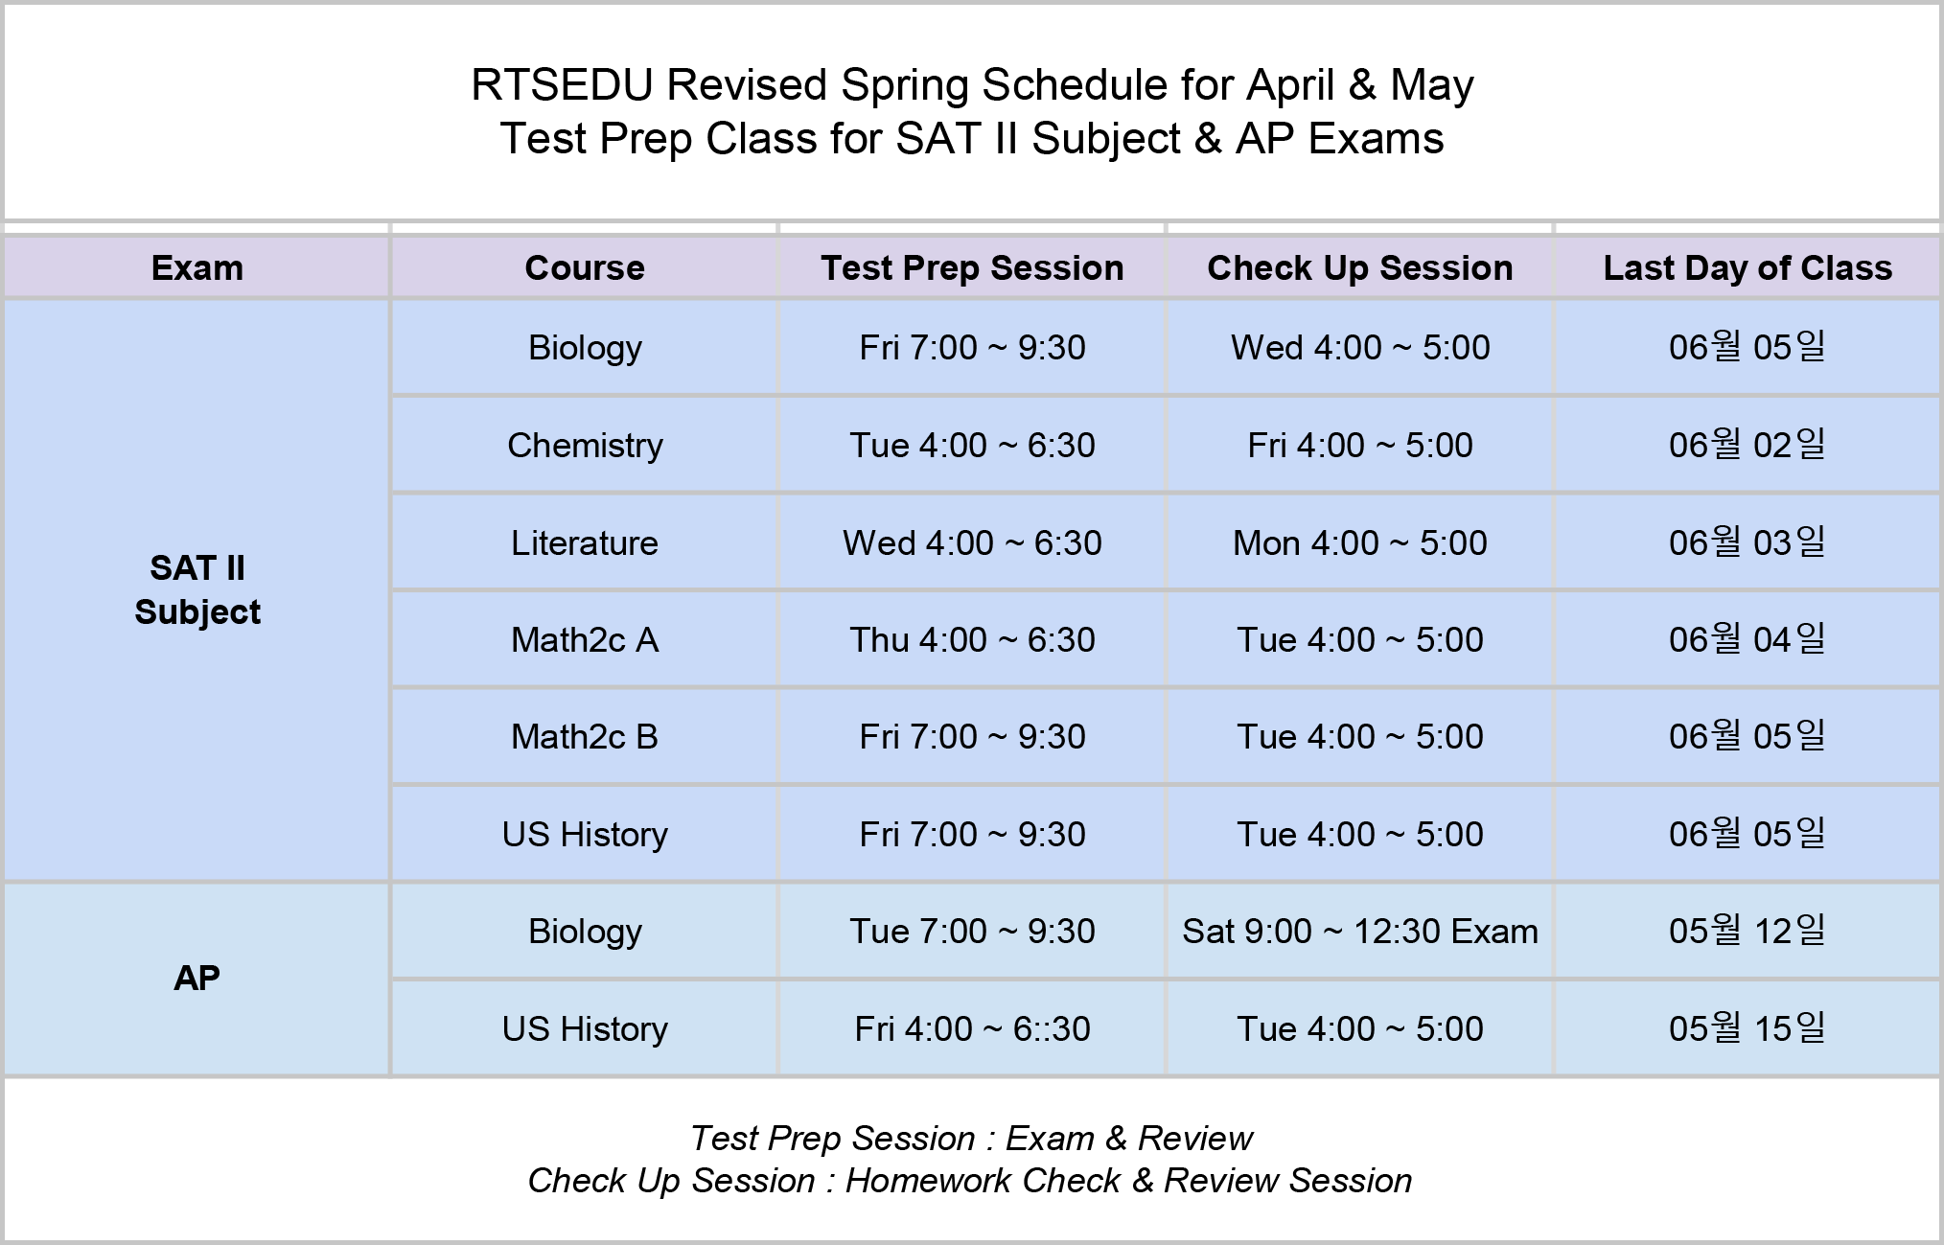Click the Exam column header
Viewport: 1944px width, 1245px height.
coord(197,267)
